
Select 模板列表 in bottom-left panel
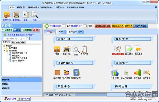(21, 80)
